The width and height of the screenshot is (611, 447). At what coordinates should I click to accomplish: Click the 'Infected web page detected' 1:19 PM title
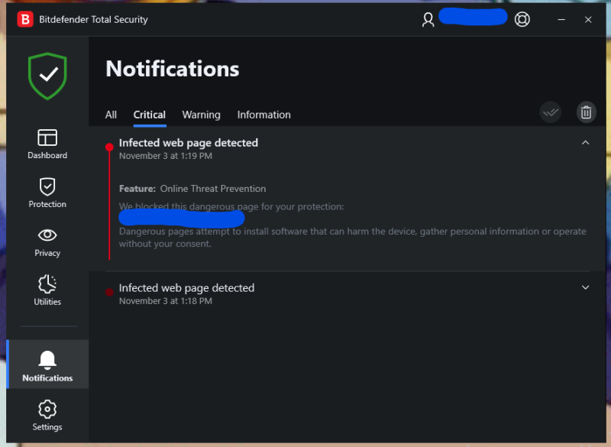pyautogui.click(x=188, y=143)
